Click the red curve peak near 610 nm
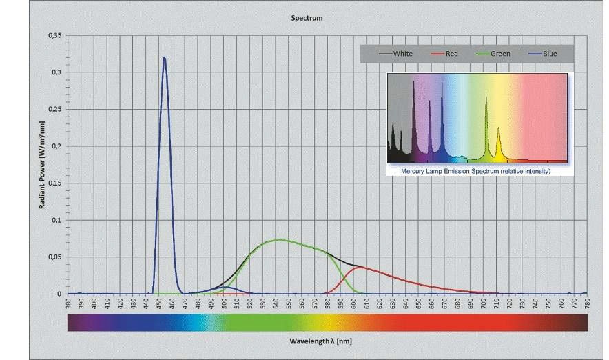This screenshot has width=609, height=360. 361,268
